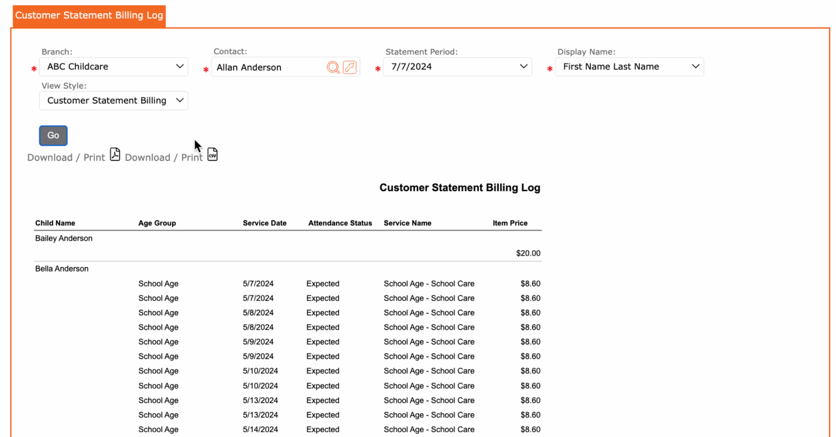Open the Display Name dropdown
This screenshot has height=437, width=836.
coord(629,67)
